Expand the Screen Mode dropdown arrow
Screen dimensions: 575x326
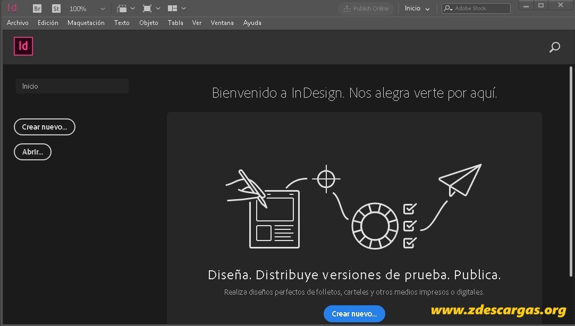(x=158, y=8)
